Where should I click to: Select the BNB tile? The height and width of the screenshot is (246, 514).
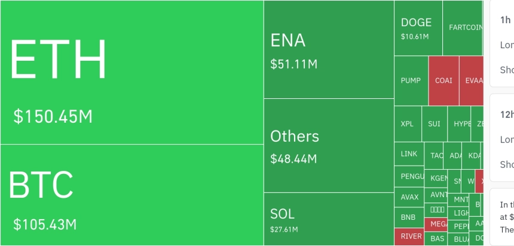[x=409, y=217]
